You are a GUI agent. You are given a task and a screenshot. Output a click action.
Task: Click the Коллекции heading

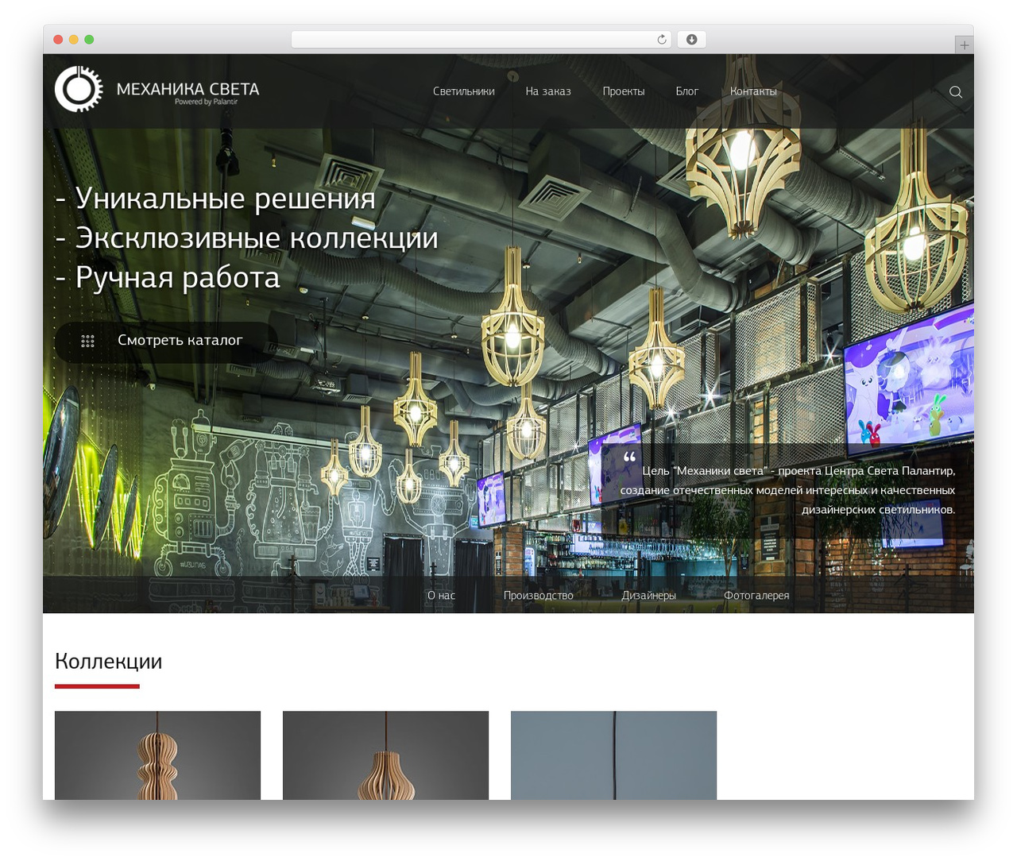pyautogui.click(x=108, y=662)
